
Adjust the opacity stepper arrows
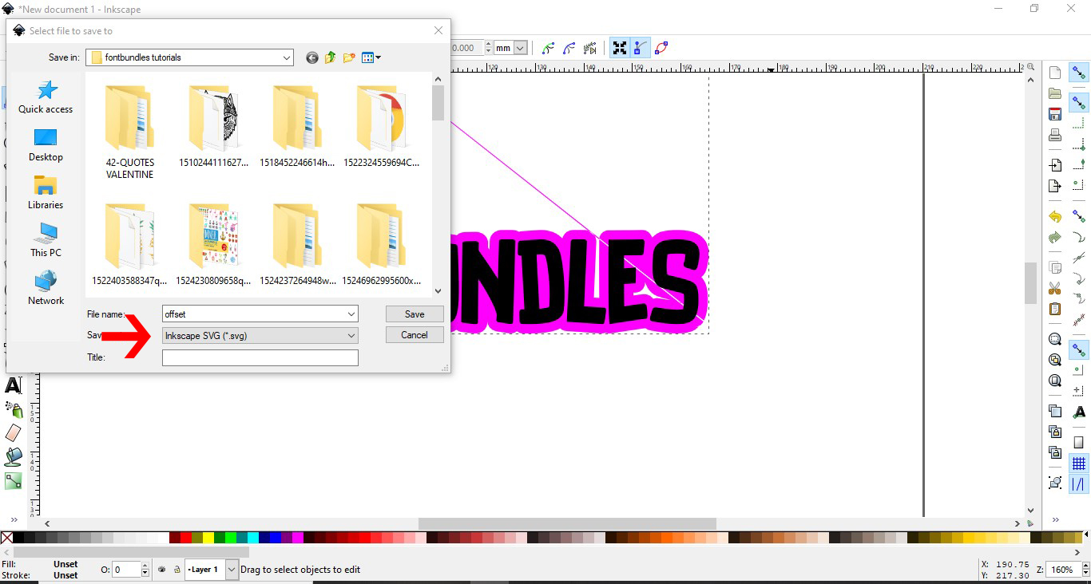pos(145,570)
